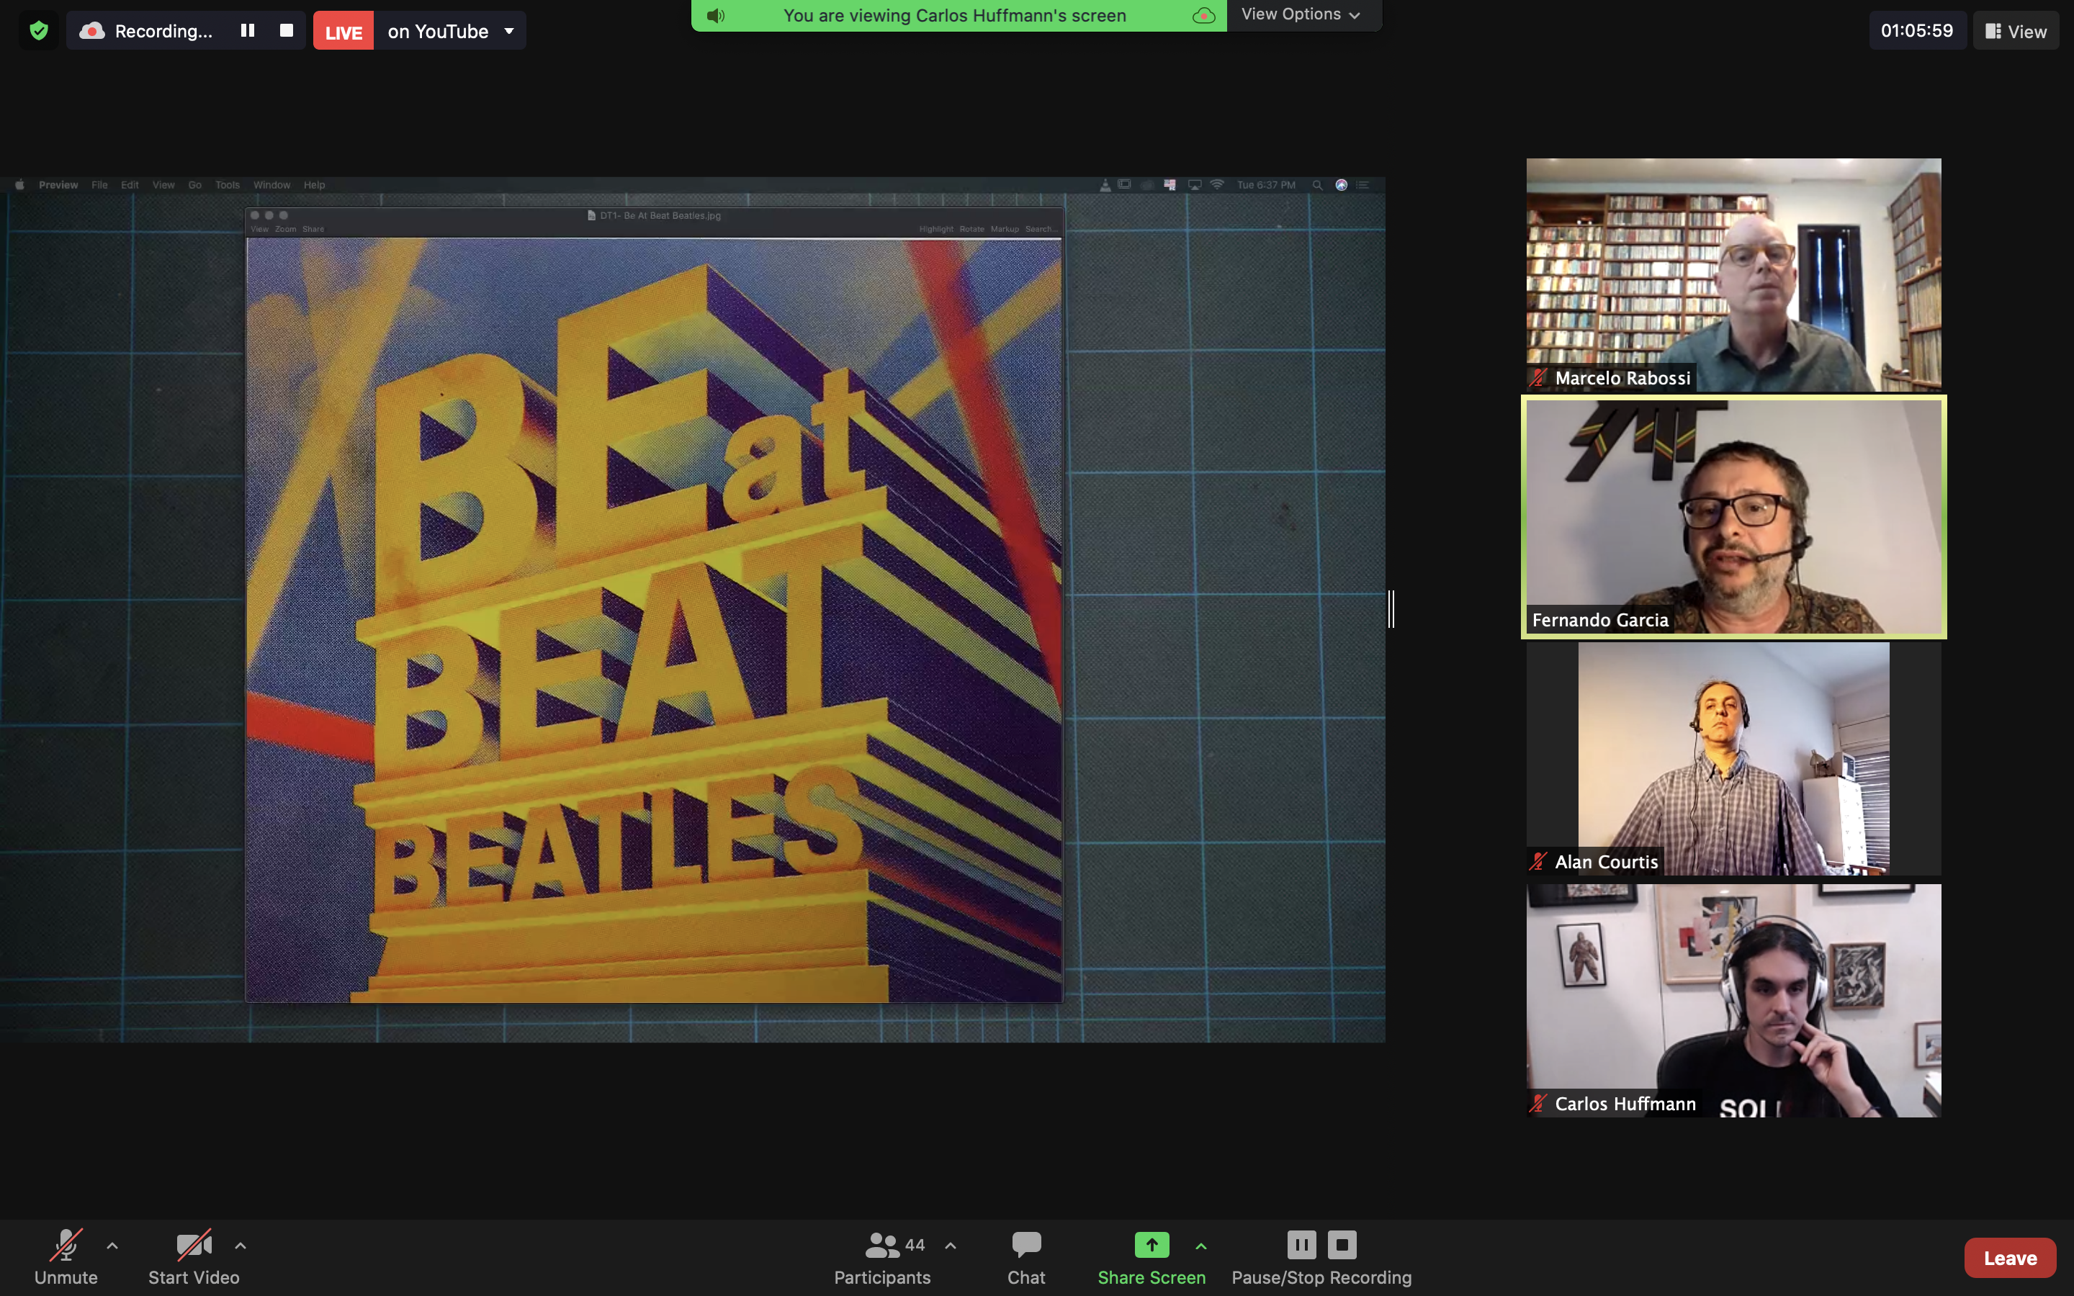Image resolution: width=2074 pixels, height=1296 pixels.
Task: Click Siri icon in shared menu bar
Action: coord(1341,184)
